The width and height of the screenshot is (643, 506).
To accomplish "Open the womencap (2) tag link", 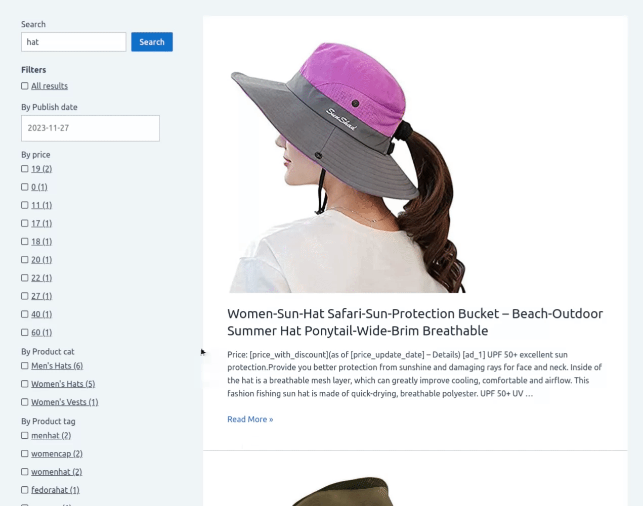I will point(57,454).
